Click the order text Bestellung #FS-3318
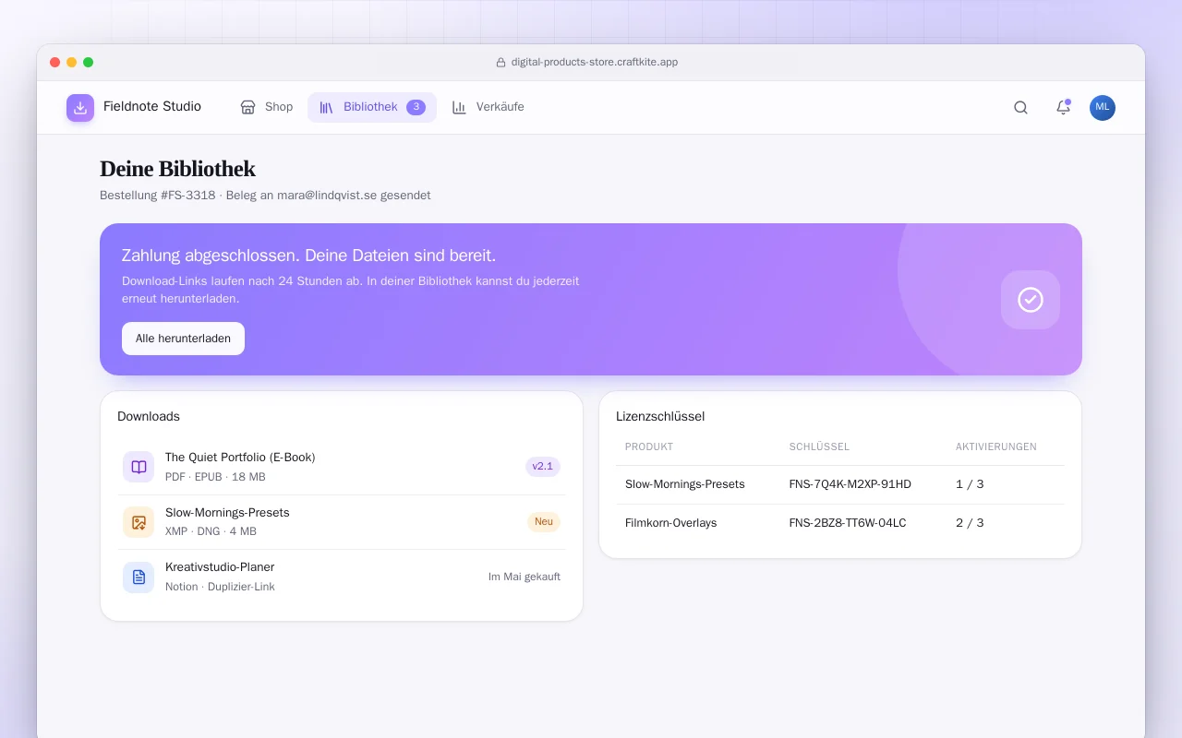This screenshot has height=738, width=1182. 158,196
